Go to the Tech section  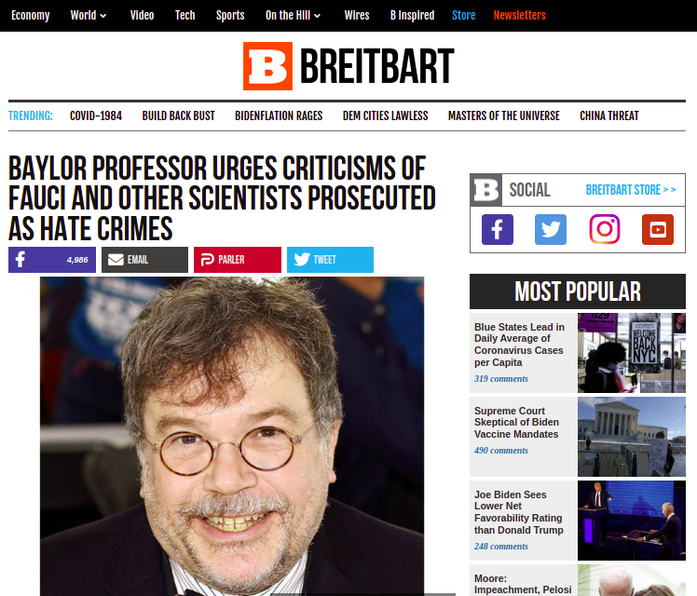[184, 16]
